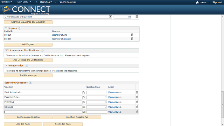
Task: Click the Add Job Code button
Action: pyautogui.click(x=23, y=124)
